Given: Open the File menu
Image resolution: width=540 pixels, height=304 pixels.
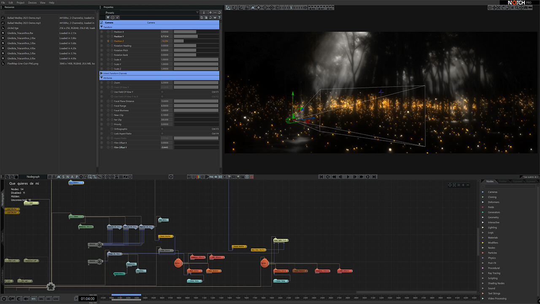Looking at the screenshot, I should pos(3,3).
